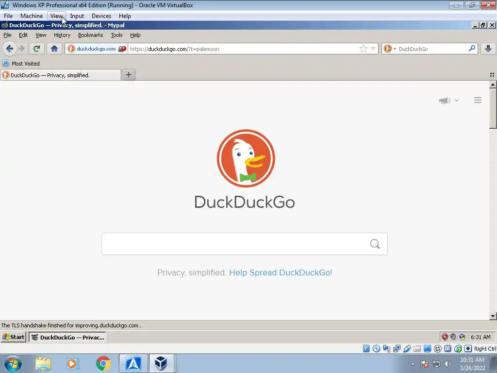Click the list all tabs grid icon

tap(492, 75)
